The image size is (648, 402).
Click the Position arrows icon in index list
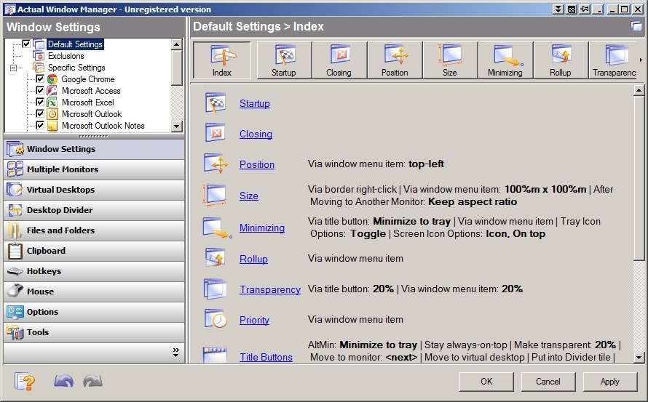[x=216, y=164]
